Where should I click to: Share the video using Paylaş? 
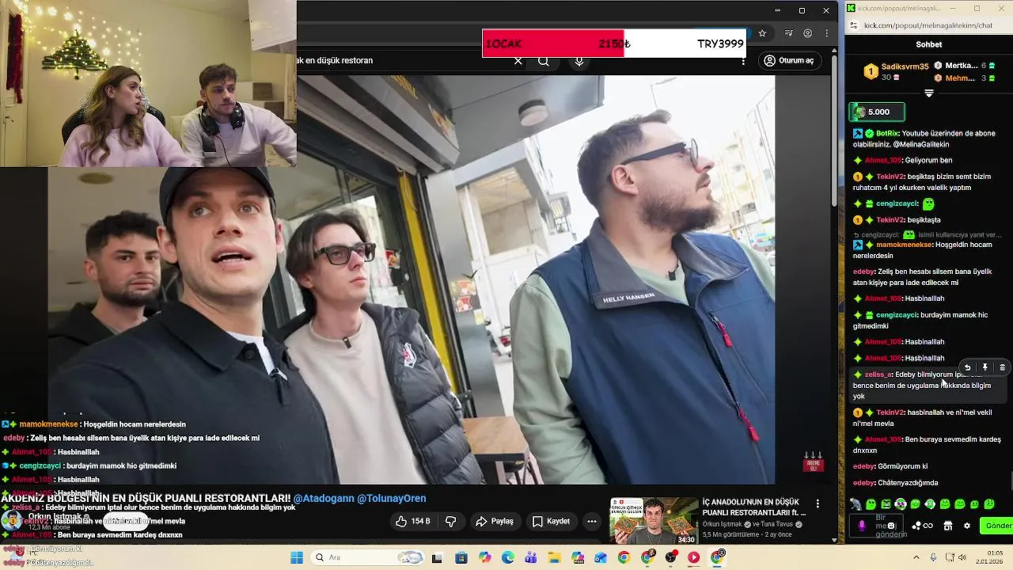coord(495,521)
